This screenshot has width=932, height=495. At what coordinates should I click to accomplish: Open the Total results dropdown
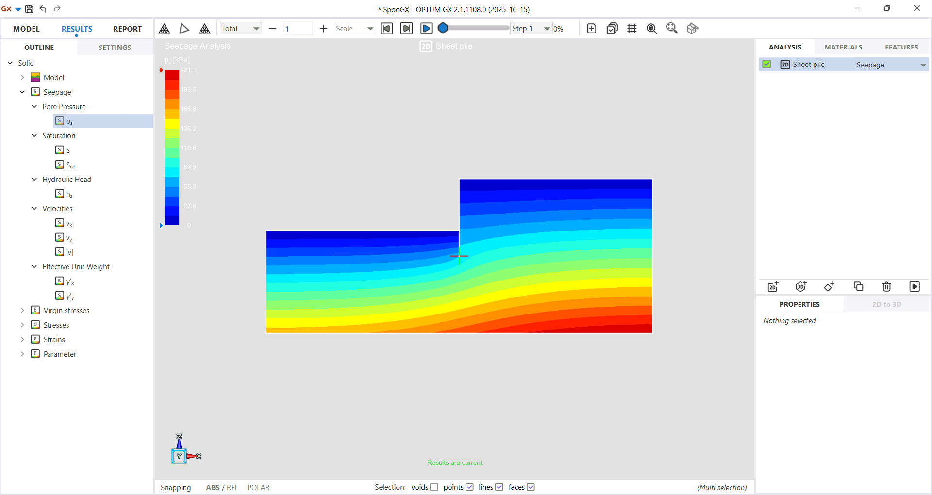click(x=240, y=28)
